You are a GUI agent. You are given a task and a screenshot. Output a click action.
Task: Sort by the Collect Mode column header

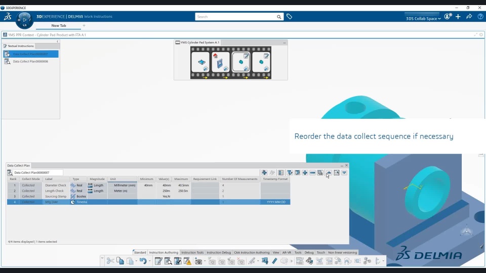point(31,179)
